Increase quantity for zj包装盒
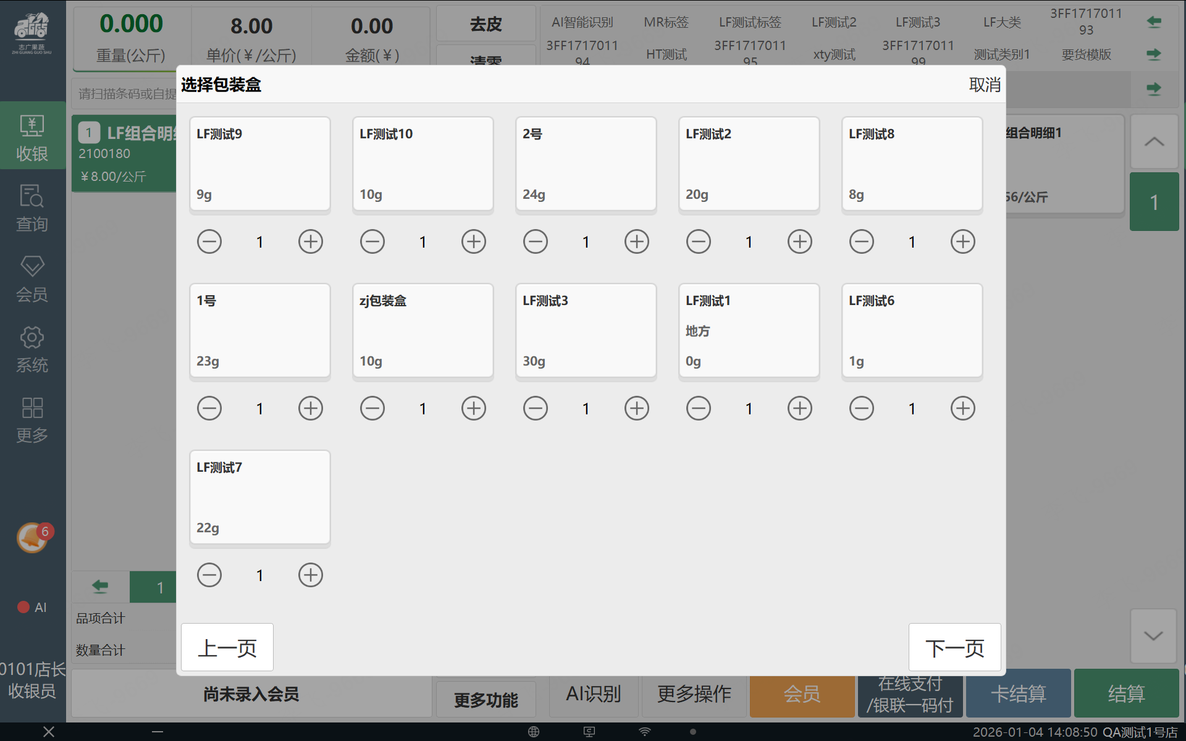The image size is (1186, 741). 473,408
